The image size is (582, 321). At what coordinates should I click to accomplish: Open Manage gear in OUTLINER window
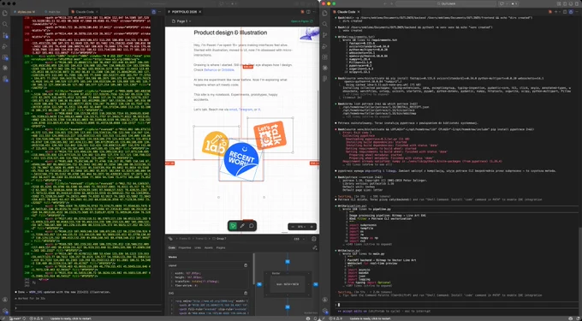pos(324,311)
